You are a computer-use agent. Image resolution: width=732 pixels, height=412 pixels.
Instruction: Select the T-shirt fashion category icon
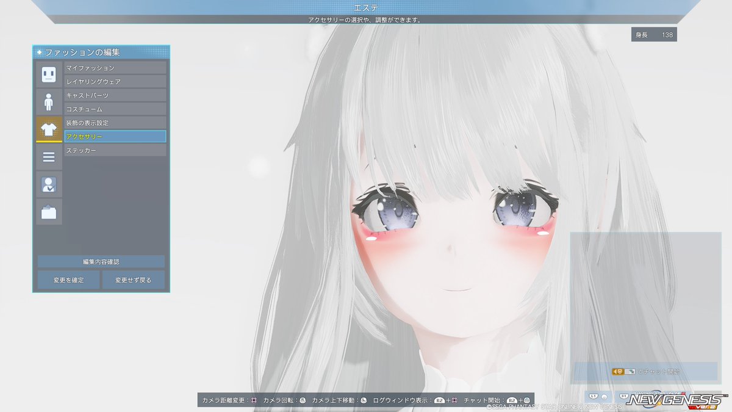point(49,129)
